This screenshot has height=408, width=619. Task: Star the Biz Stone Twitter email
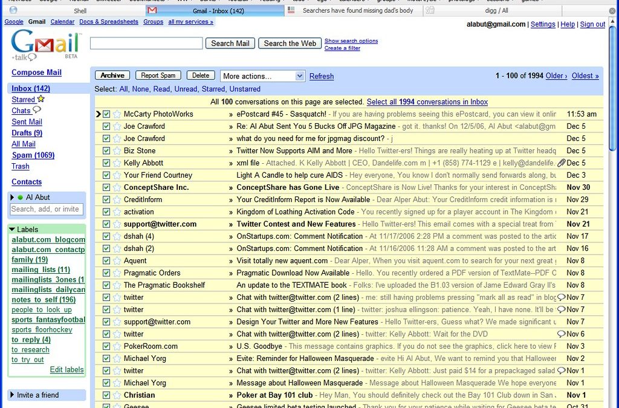[x=117, y=151]
